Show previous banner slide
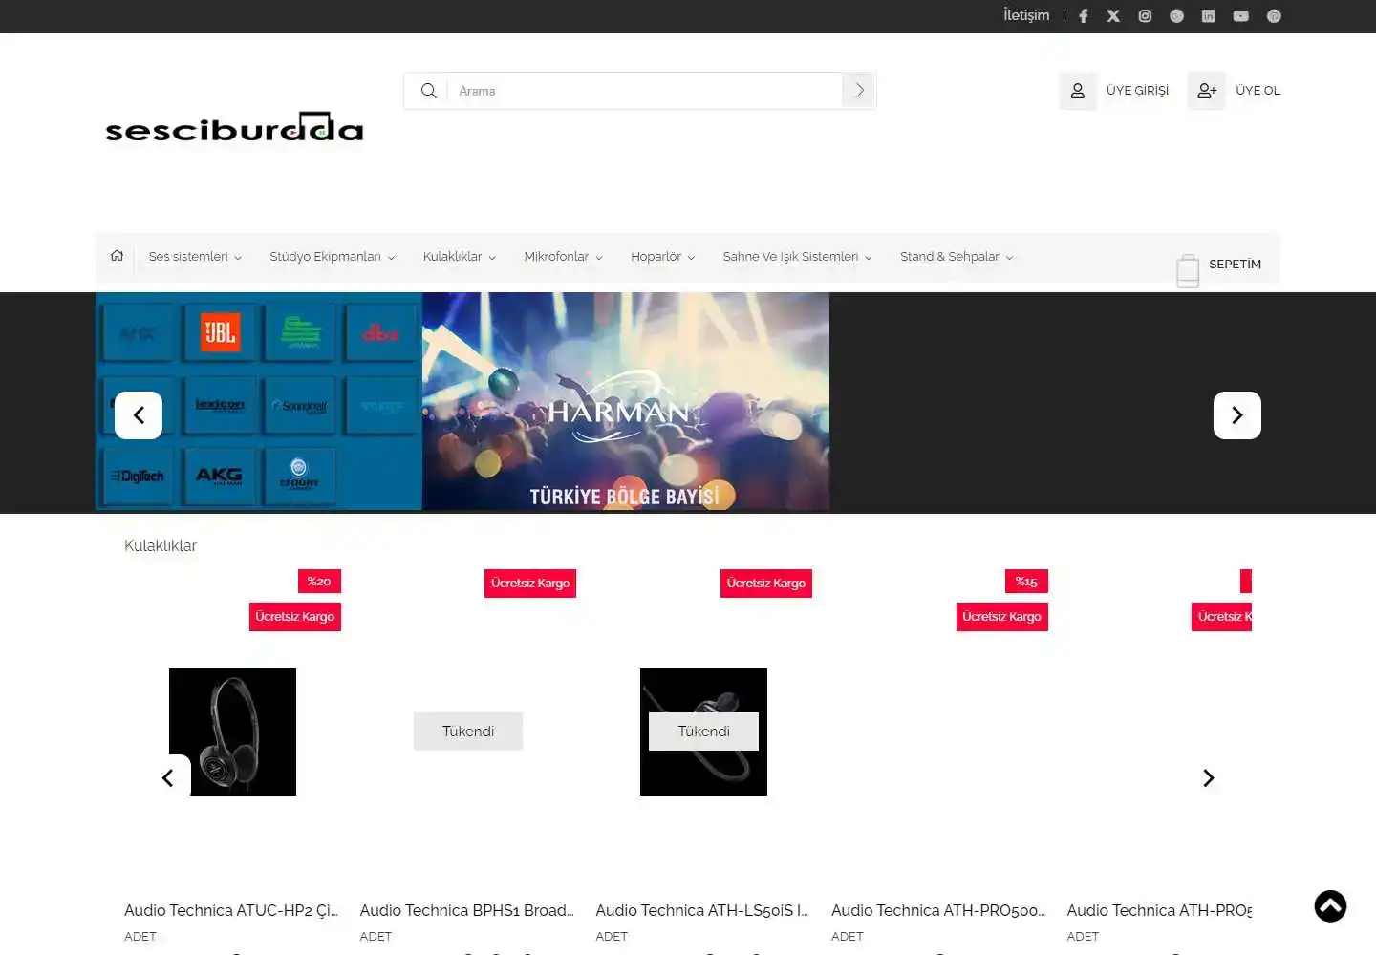This screenshot has height=955, width=1376. pos(139,415)
